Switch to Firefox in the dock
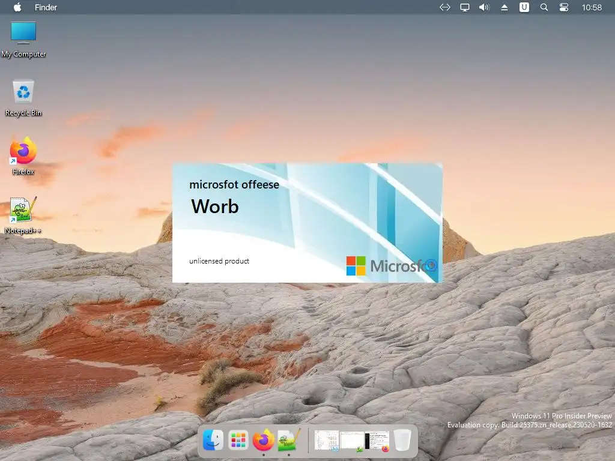Screen dimensions: 615x461 (x=263, y=440)
